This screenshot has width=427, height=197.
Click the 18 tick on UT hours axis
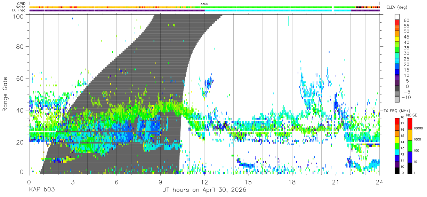(x=292, y=182)
